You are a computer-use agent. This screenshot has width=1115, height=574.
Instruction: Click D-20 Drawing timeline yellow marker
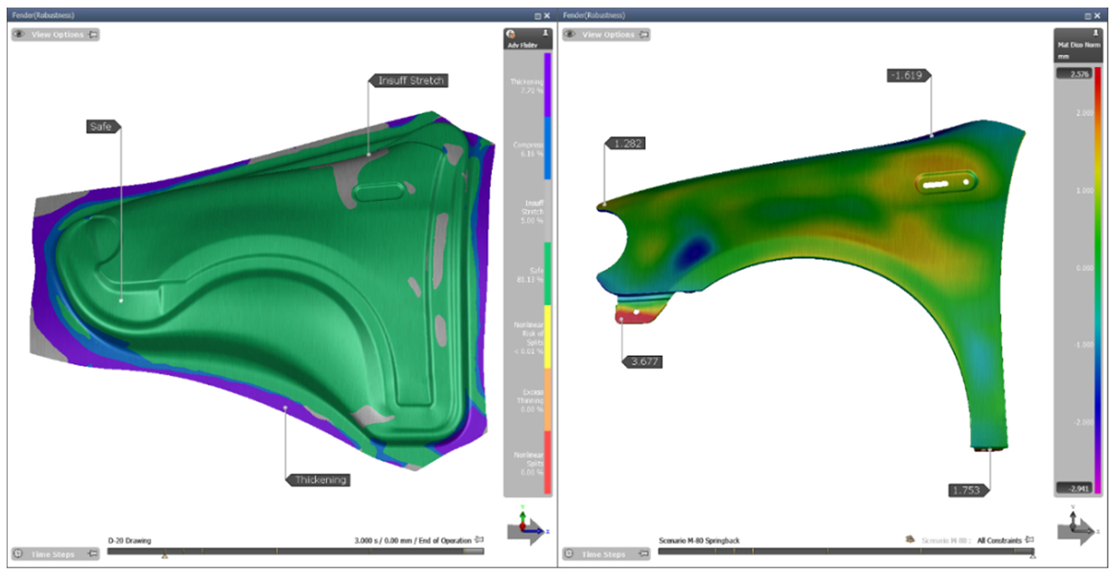tap(165, 556)
